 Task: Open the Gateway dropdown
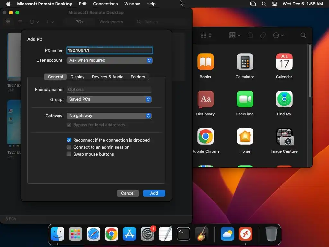coord(109,116)
